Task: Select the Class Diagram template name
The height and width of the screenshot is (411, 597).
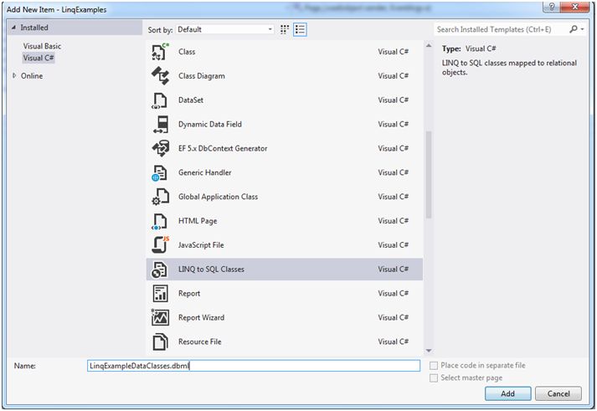Action: pos(202,76)
